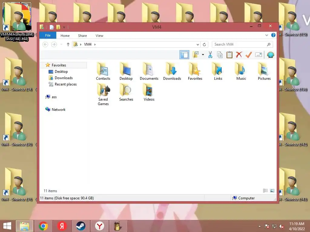Open the Windows Start button
This screenshot has height=232, width=310.
(7, 226)
